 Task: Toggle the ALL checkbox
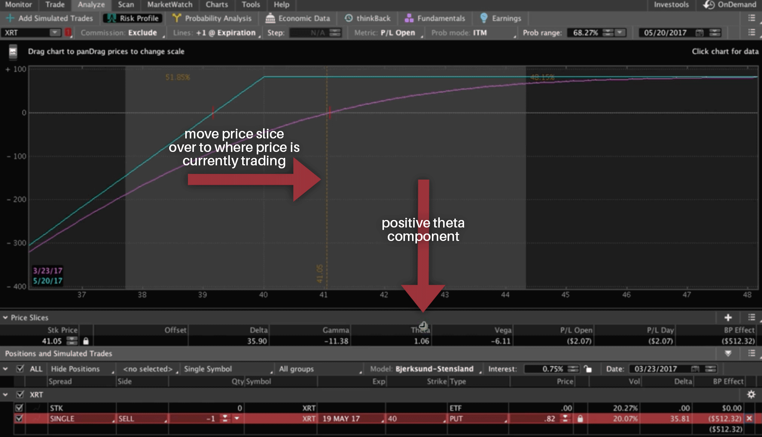(20, 369)
